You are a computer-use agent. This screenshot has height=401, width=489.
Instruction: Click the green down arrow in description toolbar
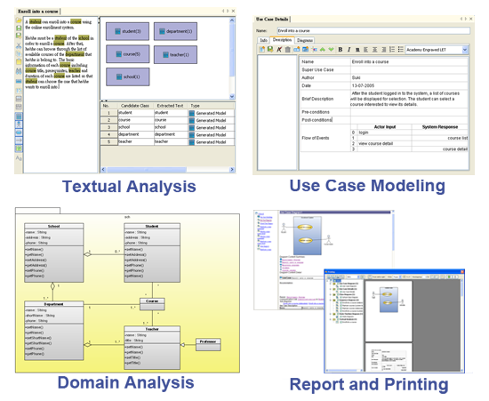[x=331, y=49]
